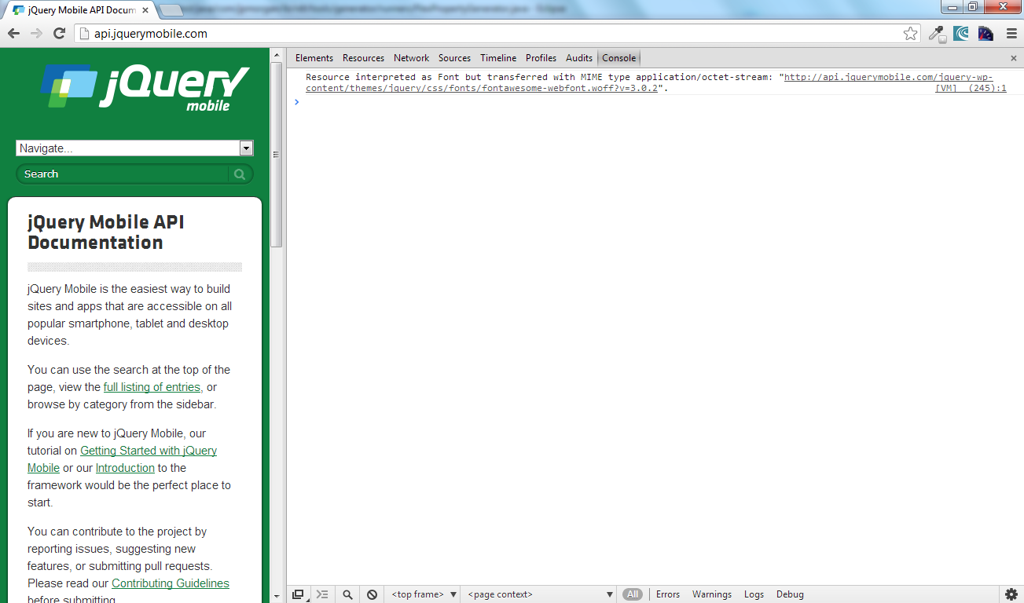Open the <top frame> selector dropdown

pyautogui.click(x=424, y=594)
